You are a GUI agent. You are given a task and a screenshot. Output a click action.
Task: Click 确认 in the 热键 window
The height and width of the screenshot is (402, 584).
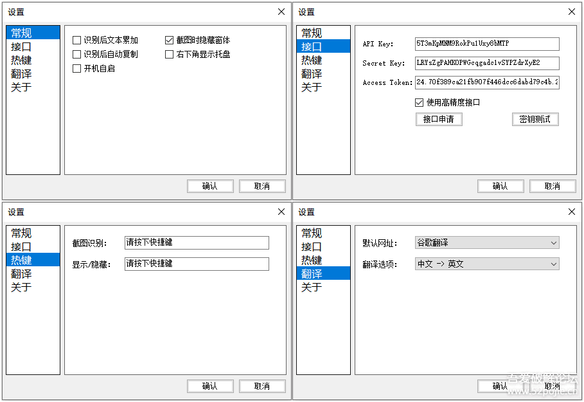(x=210, y=386)
